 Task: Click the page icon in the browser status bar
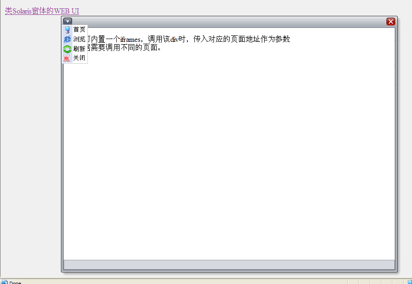point(4,282)
